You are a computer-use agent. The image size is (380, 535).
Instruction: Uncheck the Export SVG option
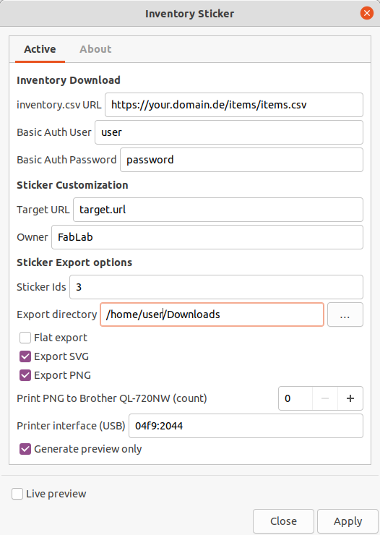pyautogui.click(x=25, y=356)
